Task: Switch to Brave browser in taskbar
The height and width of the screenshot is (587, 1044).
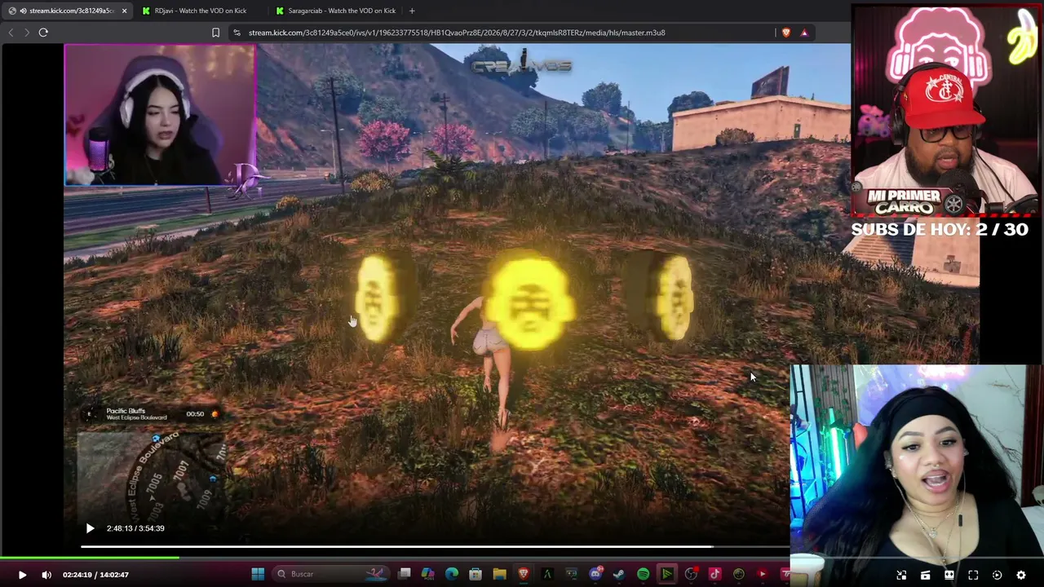Action: point(524,574)
